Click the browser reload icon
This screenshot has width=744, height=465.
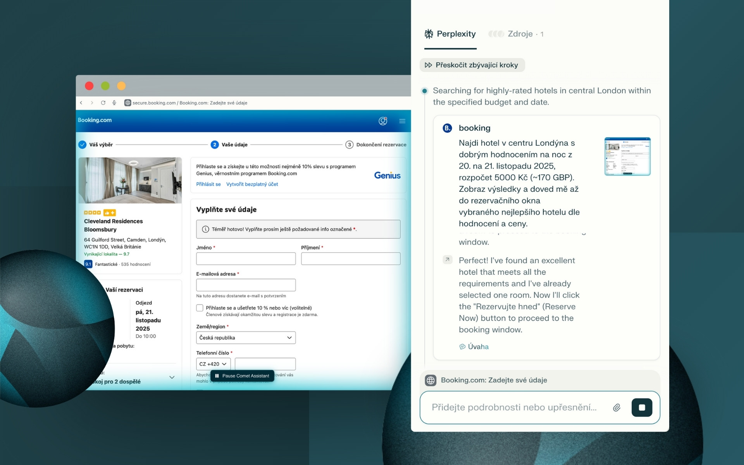click(103, 103)
